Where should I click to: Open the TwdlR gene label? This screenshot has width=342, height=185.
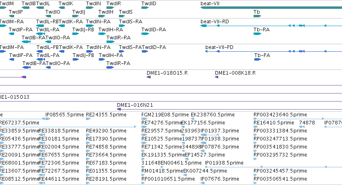tap(114, 4)
